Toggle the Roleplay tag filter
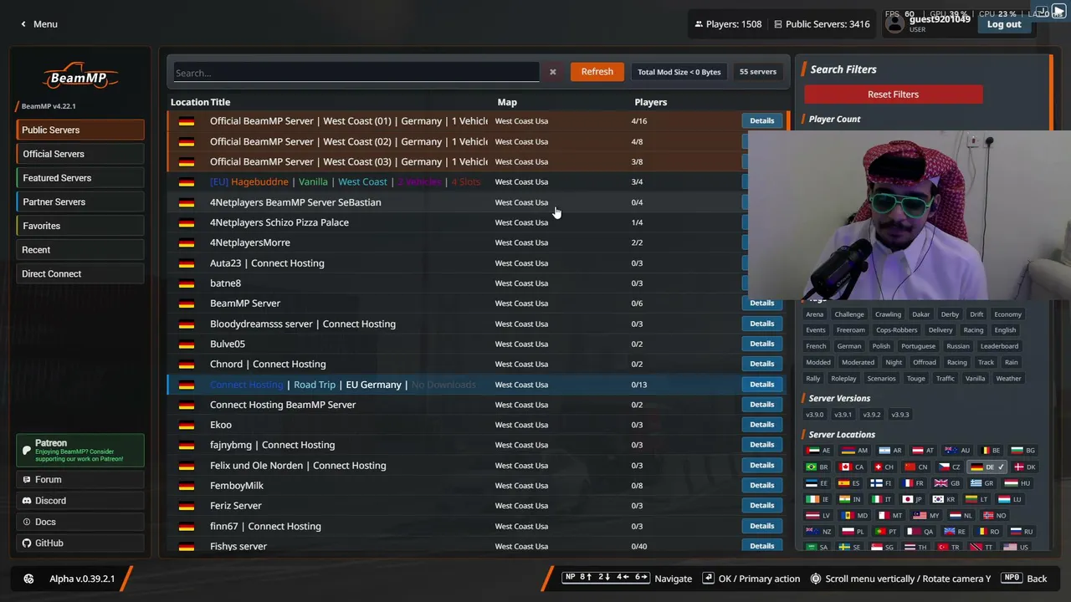This screenshot has height=602, width=1071. click(x=843, y=379)
